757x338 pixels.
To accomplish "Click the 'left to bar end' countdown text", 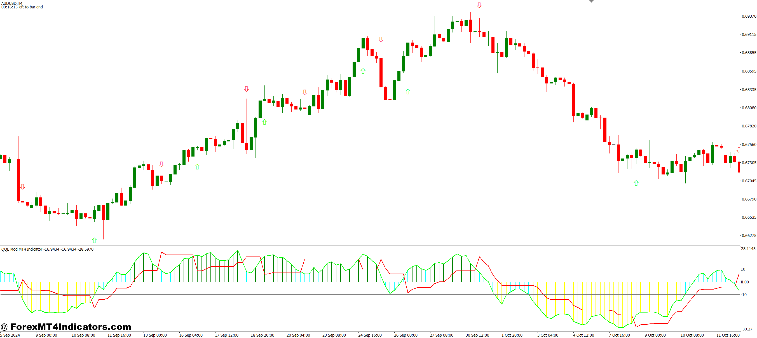I will 22,7.
